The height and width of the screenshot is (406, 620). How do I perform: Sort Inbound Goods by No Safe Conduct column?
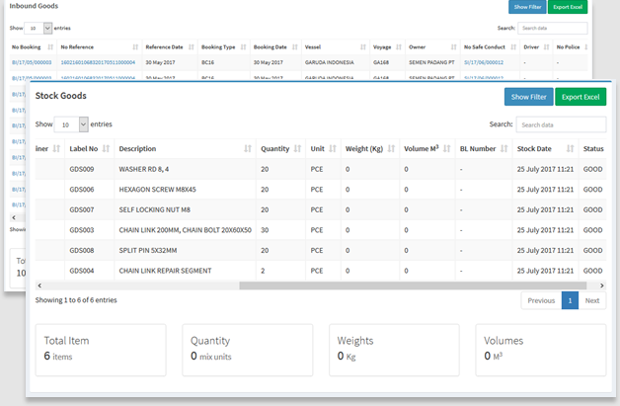pos(490,47)
